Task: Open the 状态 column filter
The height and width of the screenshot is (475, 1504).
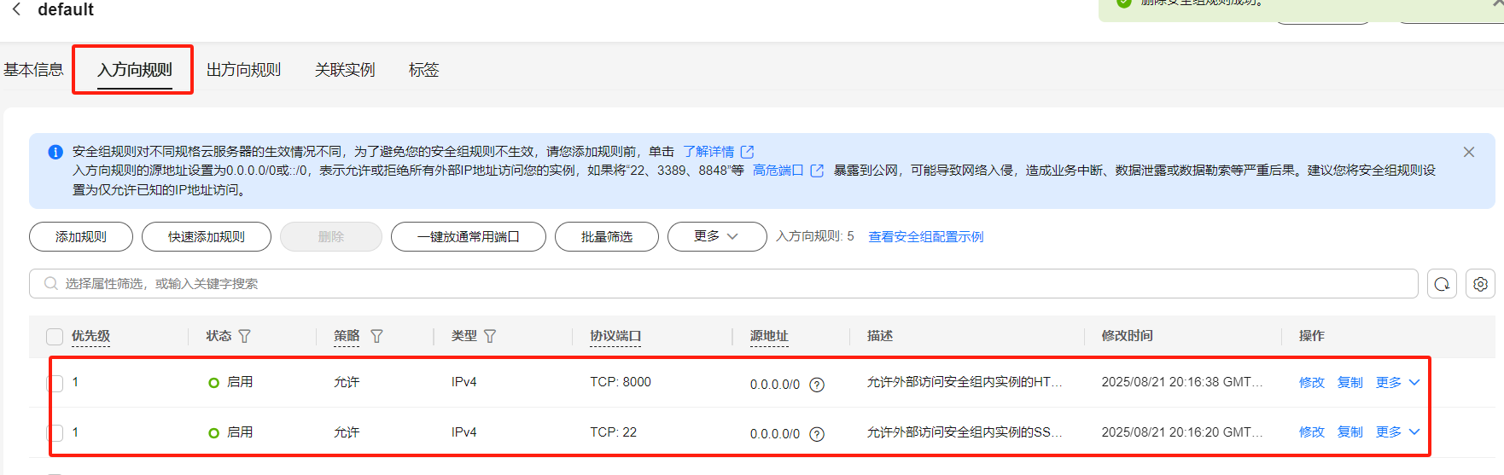Action: click(x=245, y=337)
